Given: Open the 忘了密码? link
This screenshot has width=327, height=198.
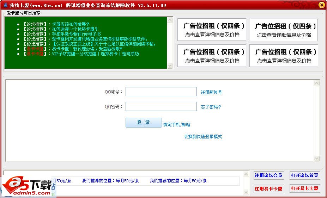Looking at the screenshot, I should pyautogui.click(x=211, y=107).
